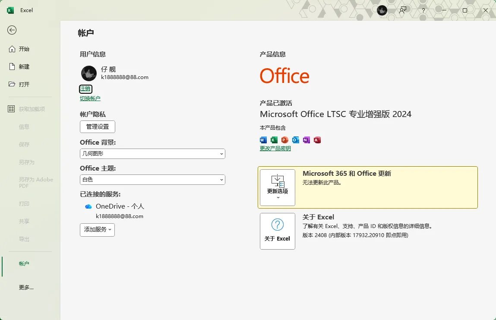Image resolution: width=496 pixels, height=320 pixels.
Task: Expand the Office 主题 dropdown
Action: tap(152, 180)
